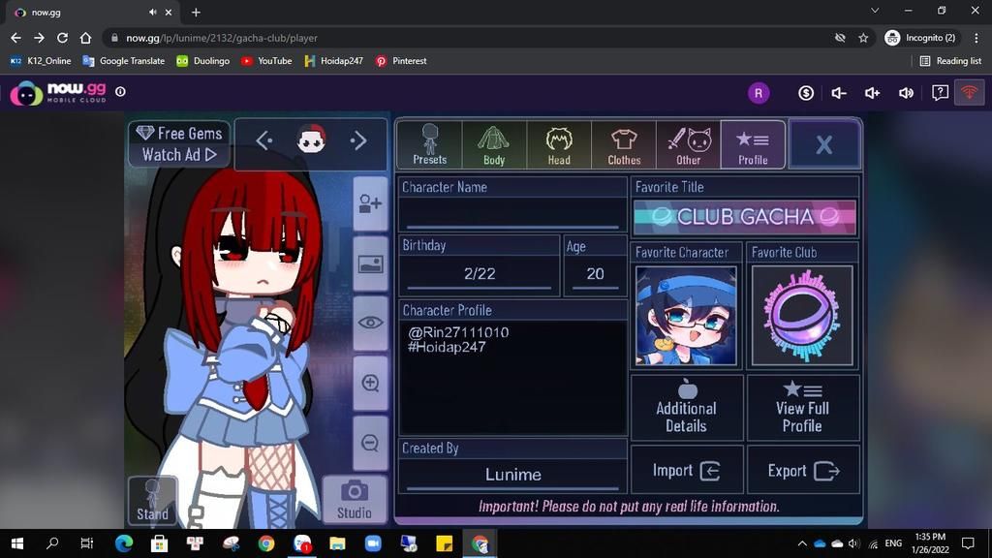
Task: Go back in browser history
Action: click(15, 38)
